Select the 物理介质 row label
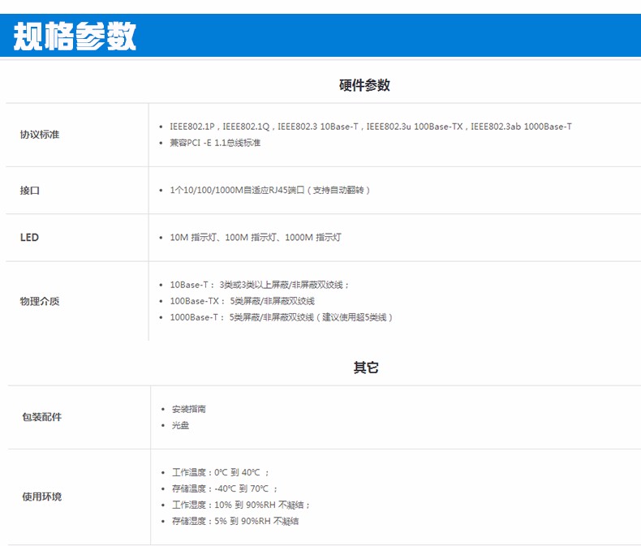This screenshot has height=546, width=641. pos(40,301)
